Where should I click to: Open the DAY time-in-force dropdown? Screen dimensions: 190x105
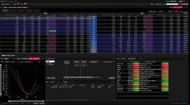[x=90, y=77]
